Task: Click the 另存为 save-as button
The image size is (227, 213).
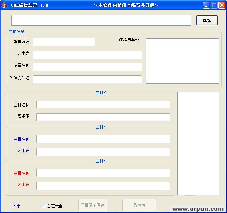Action: point(139,205)
